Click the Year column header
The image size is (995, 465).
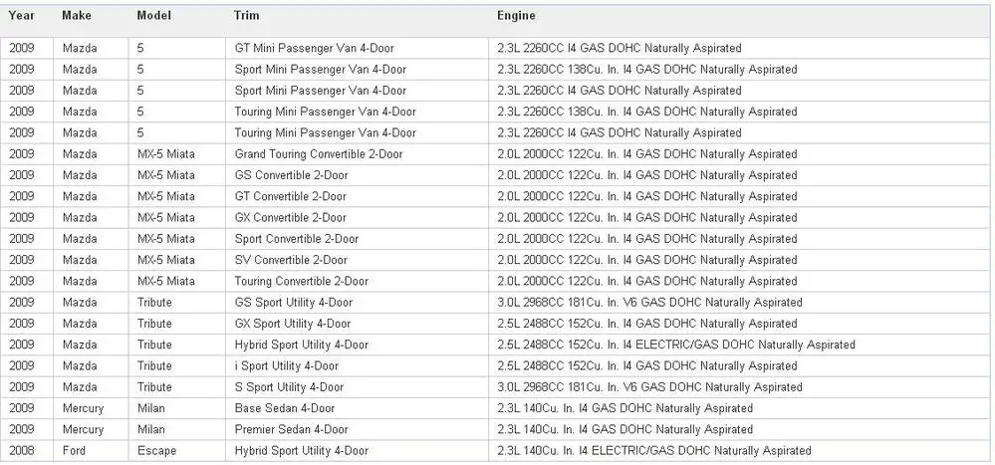click(x=21, y=16)
